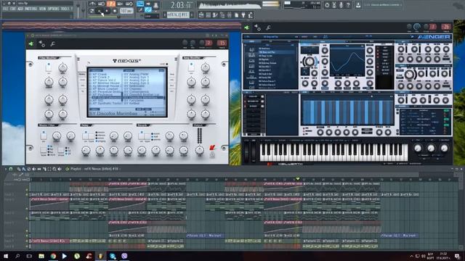Open File Explorer from taskbar
This screenshot has width=465, height=261.
(x=41, y=256)
